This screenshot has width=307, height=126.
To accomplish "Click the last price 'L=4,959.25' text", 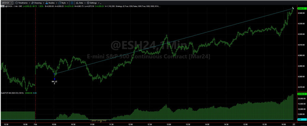I will click(x=27, y=6).
